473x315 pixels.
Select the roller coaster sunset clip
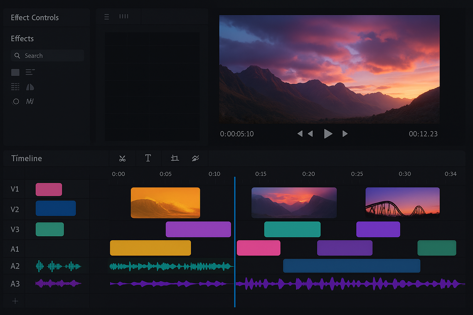(402, 202)
